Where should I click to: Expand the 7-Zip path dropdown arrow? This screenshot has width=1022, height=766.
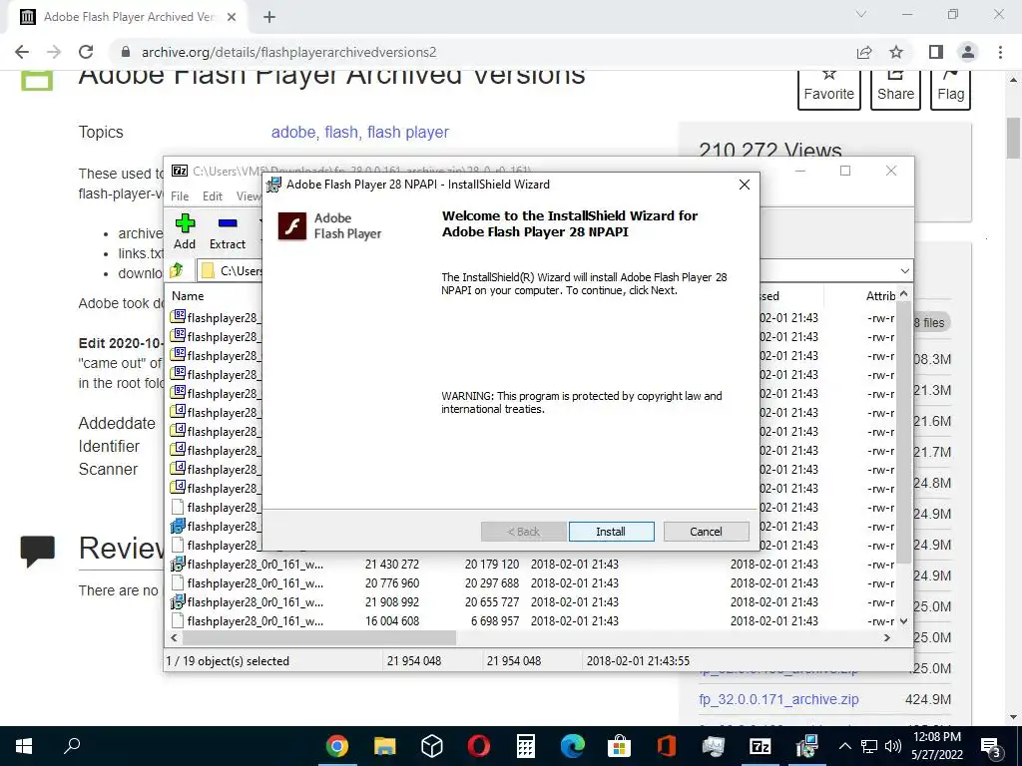click(x=904, y=271)
